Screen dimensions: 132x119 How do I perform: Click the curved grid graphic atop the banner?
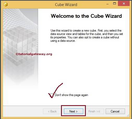click(20, 17)
